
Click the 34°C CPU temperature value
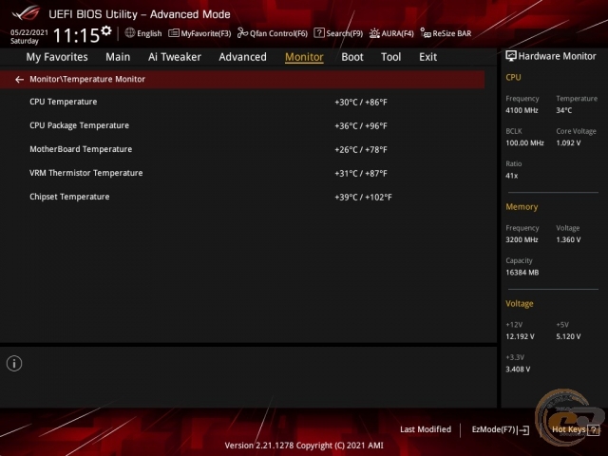coord(563,110)
